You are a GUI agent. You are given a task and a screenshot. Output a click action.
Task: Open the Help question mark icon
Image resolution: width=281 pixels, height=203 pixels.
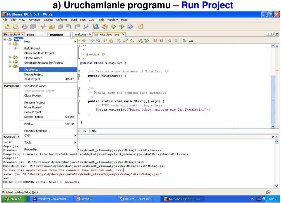(x=141, y=27)
